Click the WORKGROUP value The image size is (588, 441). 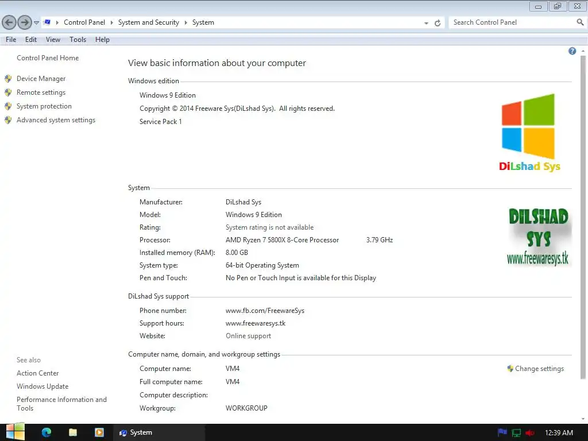[246, 408]
